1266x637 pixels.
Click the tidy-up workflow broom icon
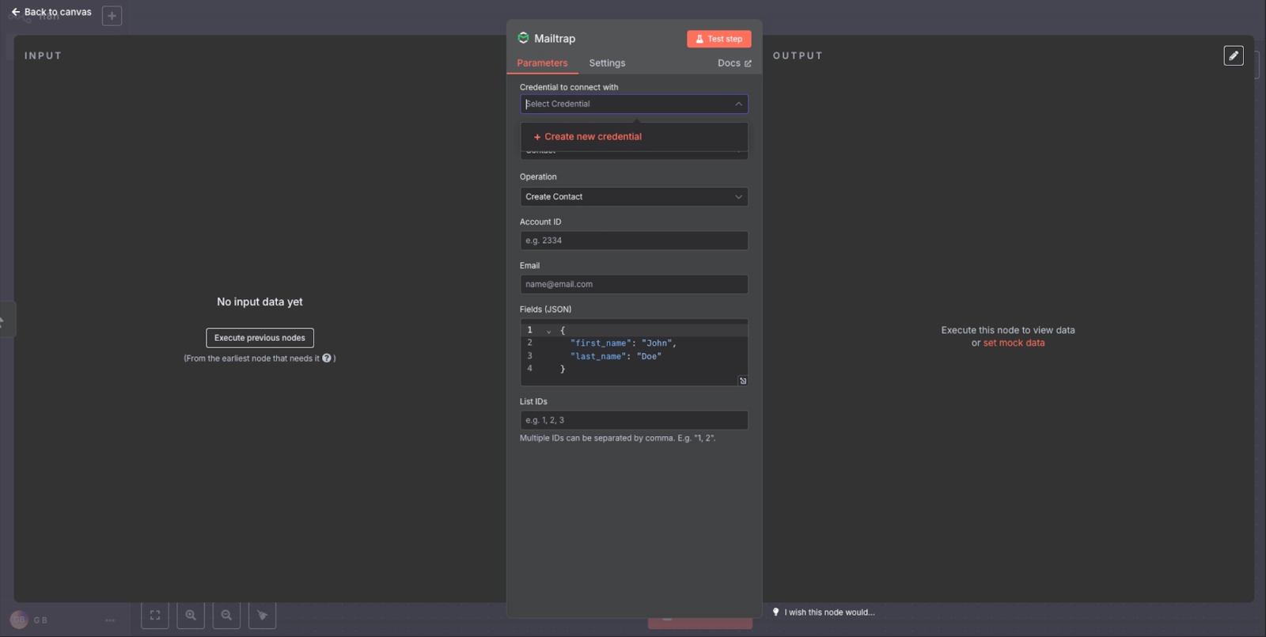[x=262, y=615]
